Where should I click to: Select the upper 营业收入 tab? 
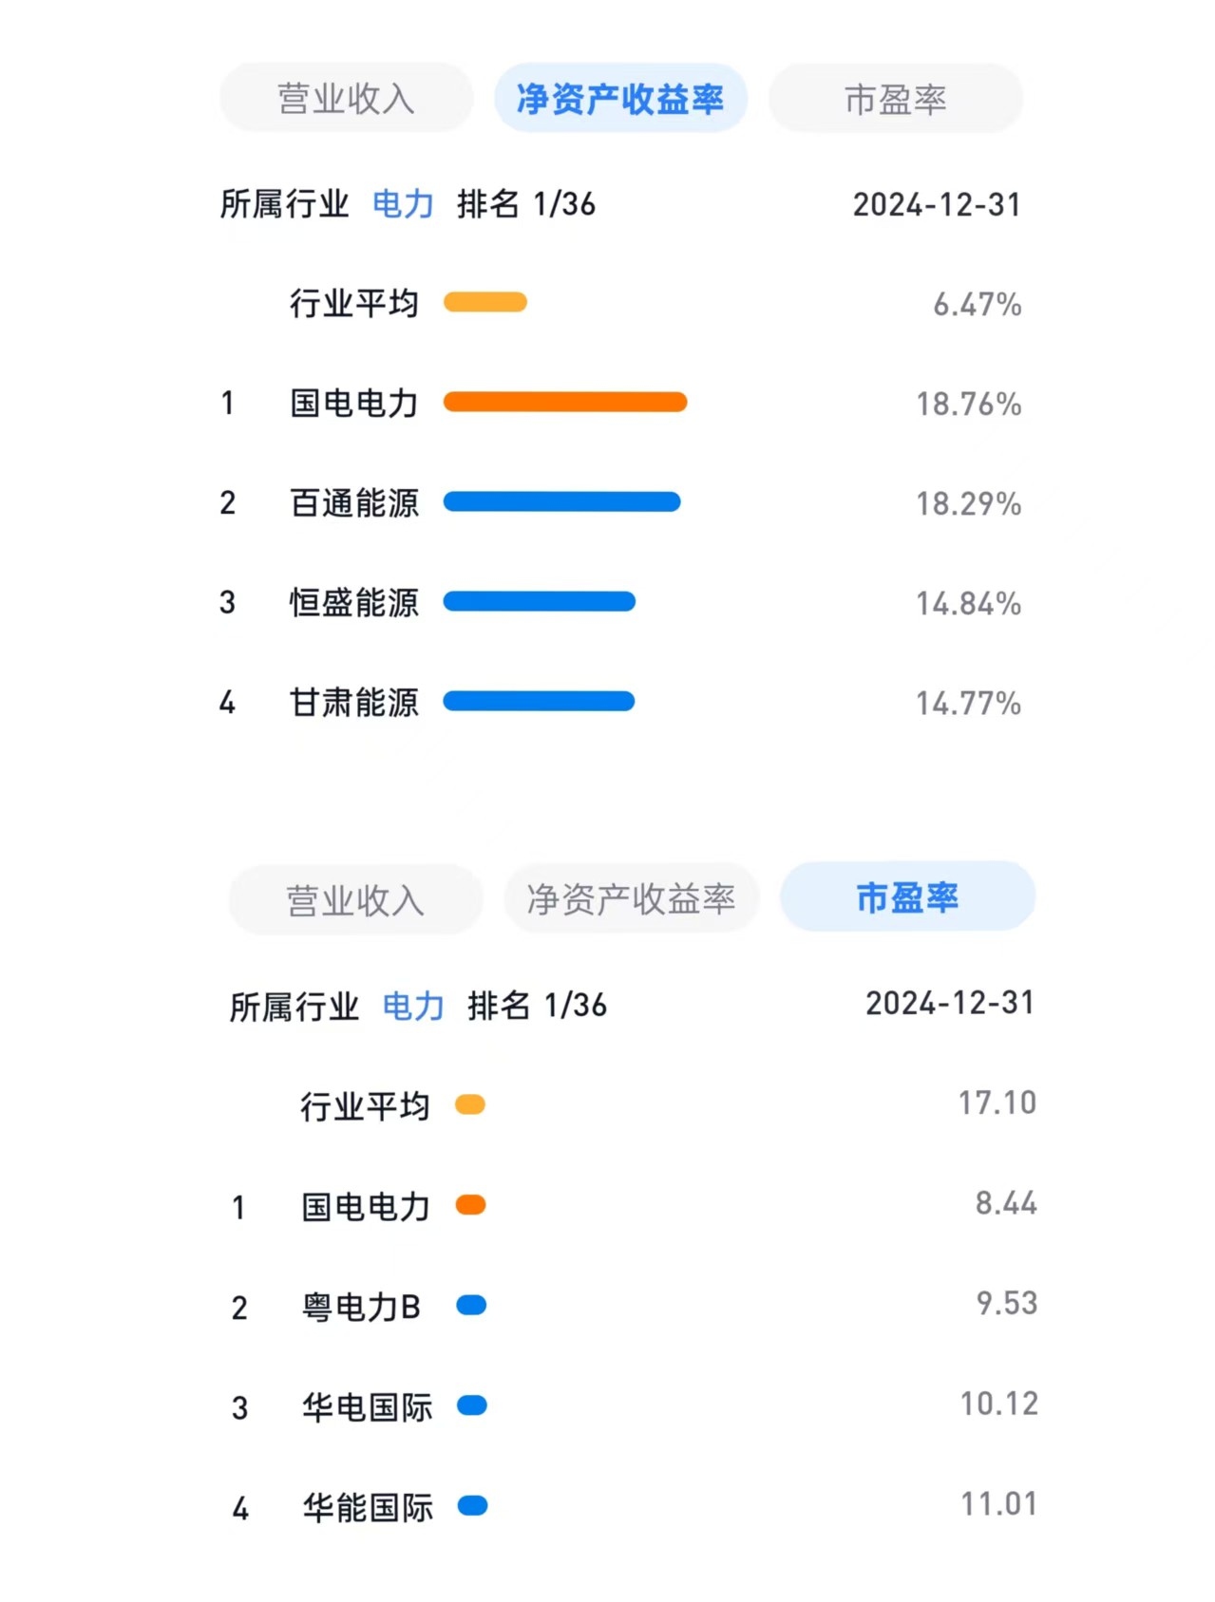[x=346, y=98]
